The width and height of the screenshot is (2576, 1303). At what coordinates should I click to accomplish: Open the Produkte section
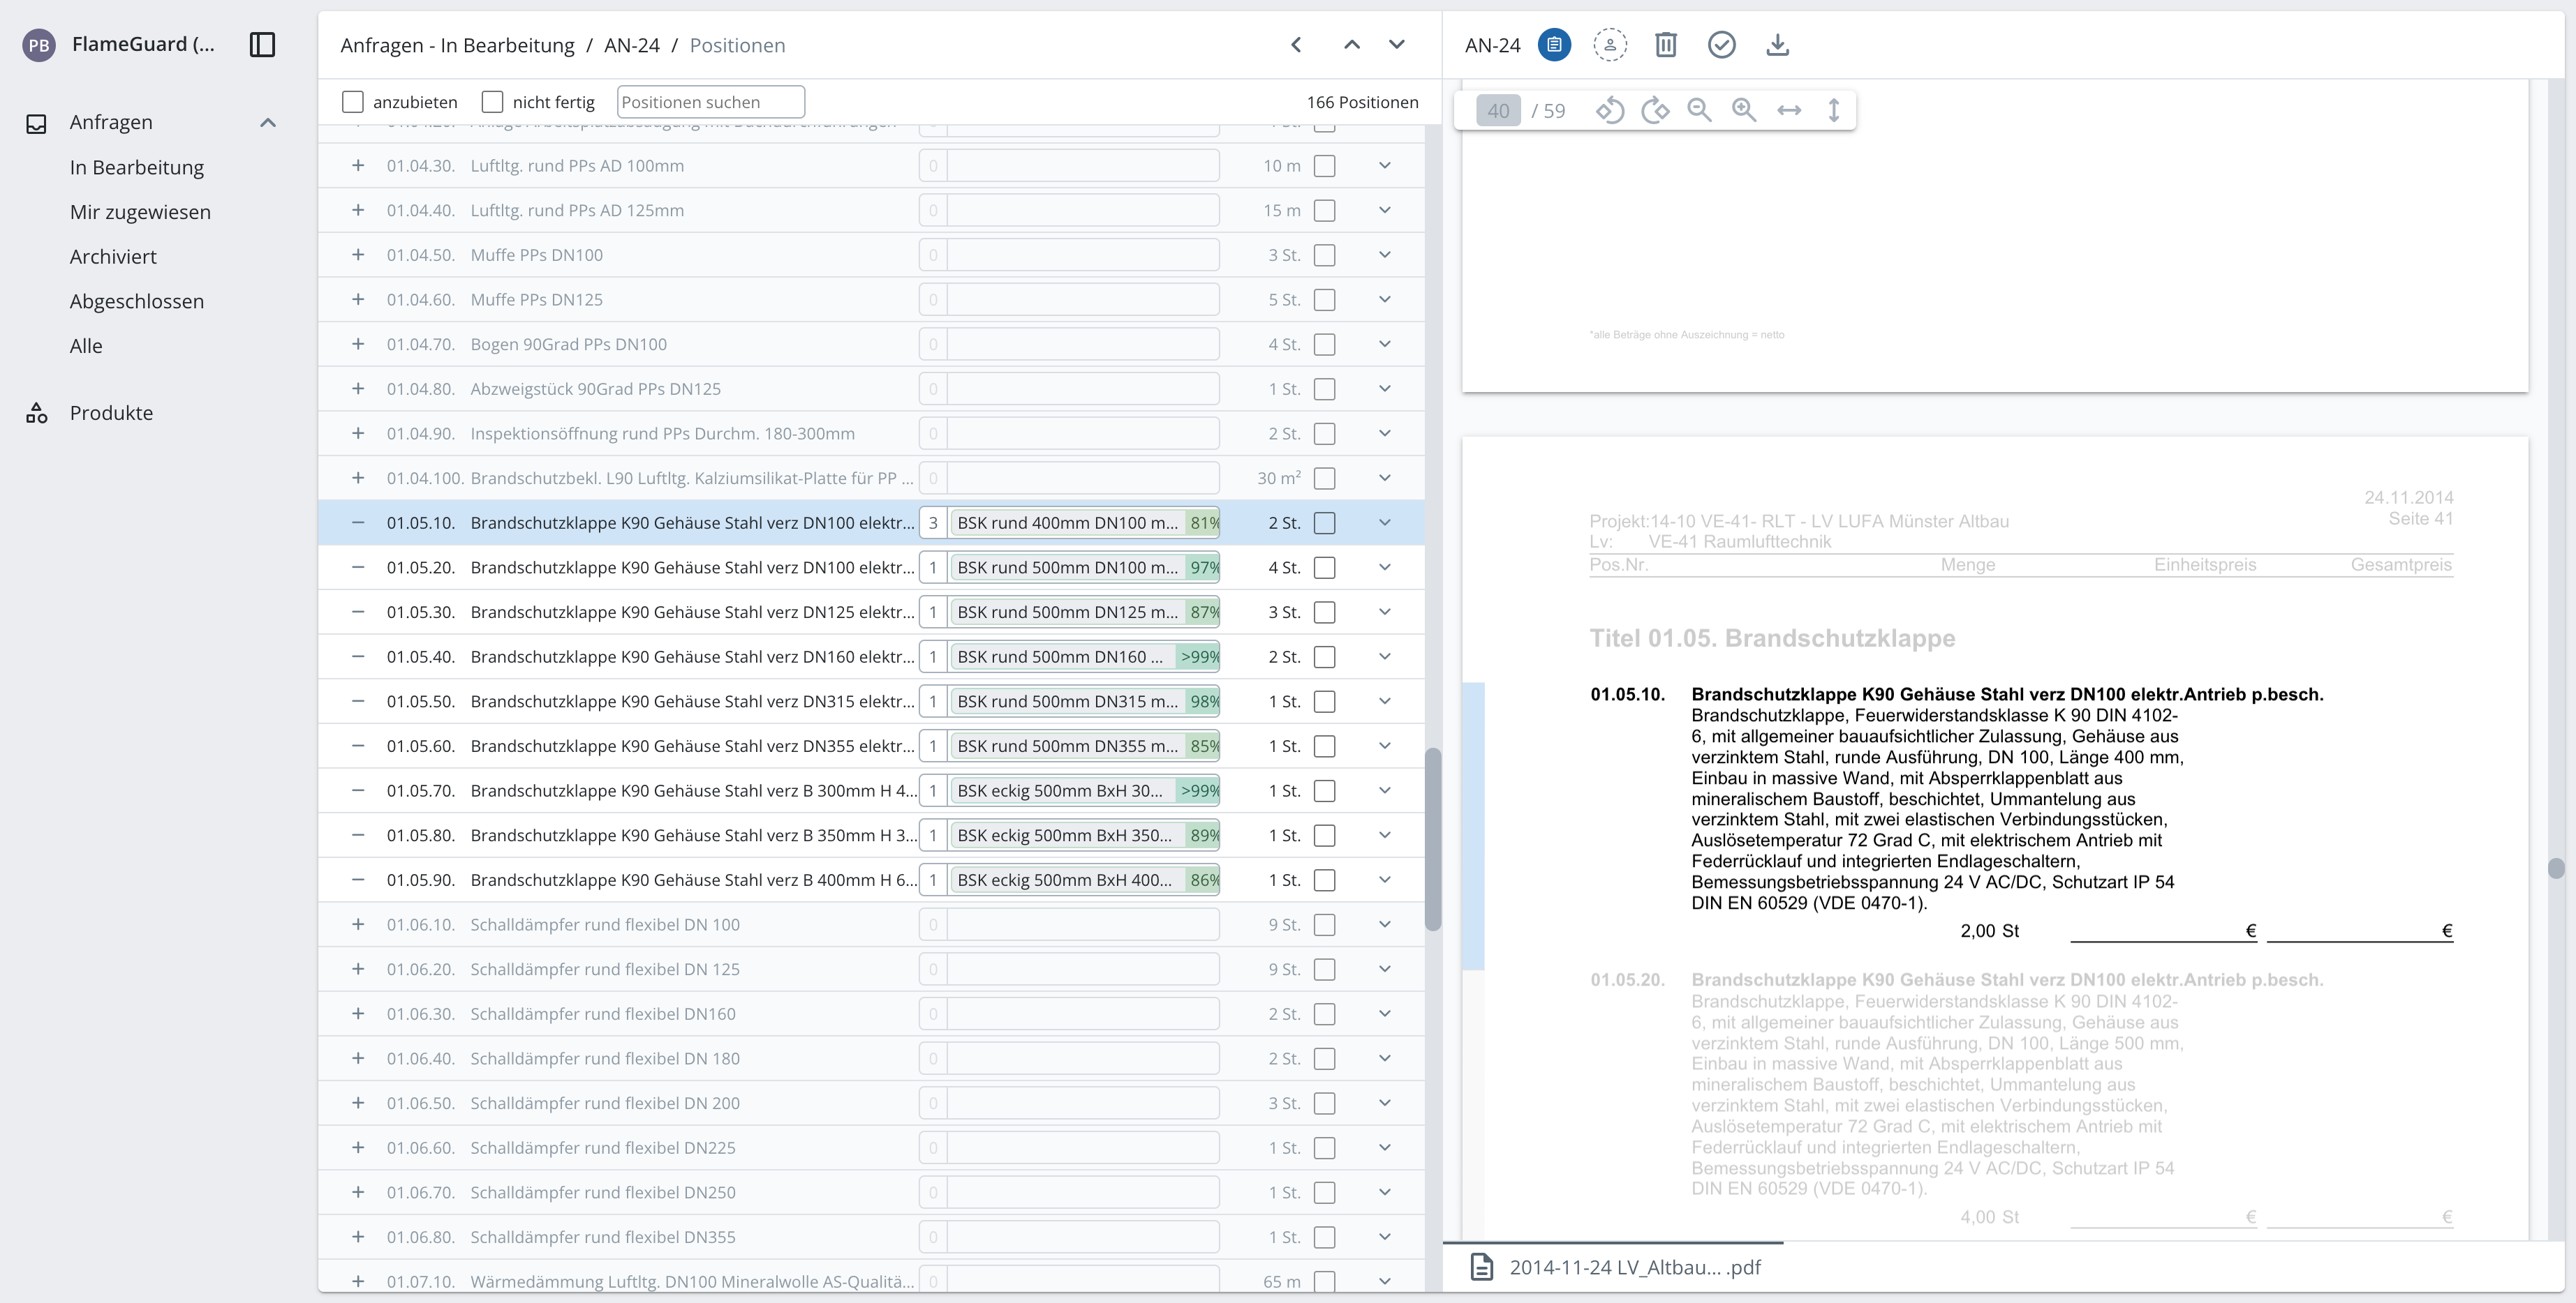[111, 413]
